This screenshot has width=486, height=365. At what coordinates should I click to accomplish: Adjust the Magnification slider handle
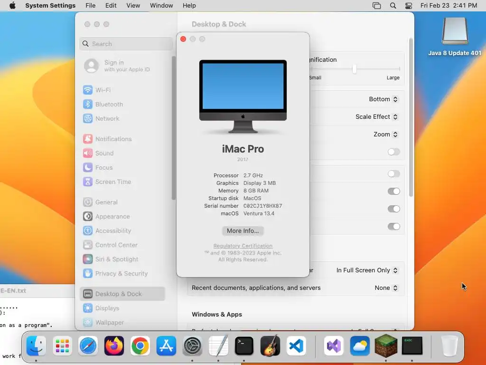354,69
